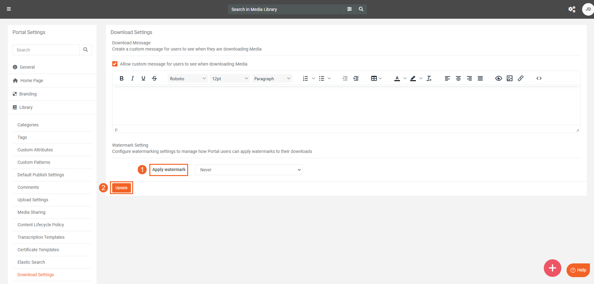This screenshot has height=284, width=594.
Task: Click the red plus add button
Action: pos(552,268)
